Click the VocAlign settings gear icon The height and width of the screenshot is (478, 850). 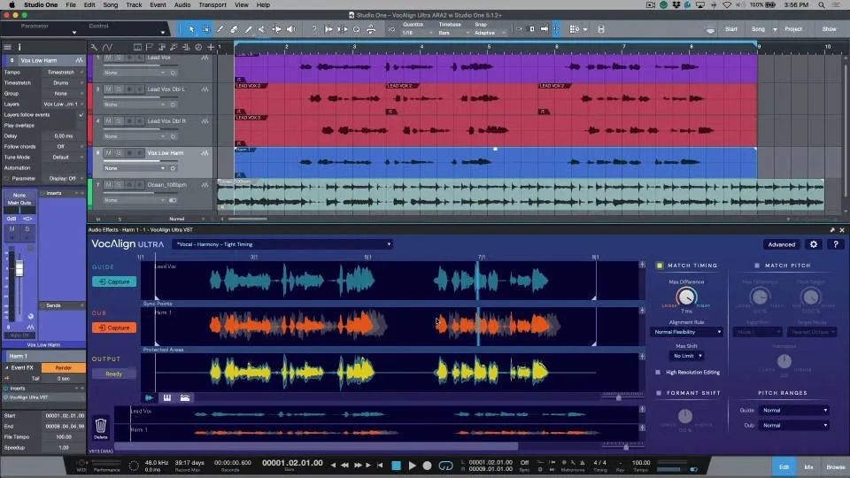(x=814, y=244)
